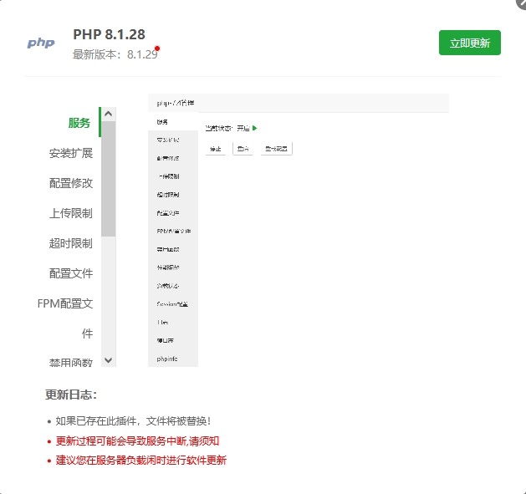Click the sidebar scroll up arrow
The width and height of the screenshot is (526, 494).
pyautogui.click(x=108, y=114)
